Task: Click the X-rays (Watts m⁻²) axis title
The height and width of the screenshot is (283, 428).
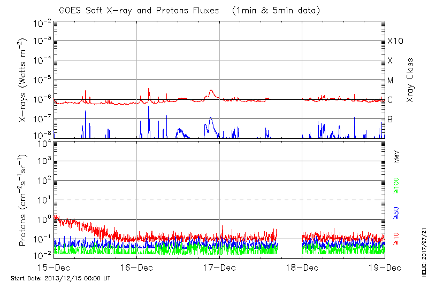Action: [x=24, y=80]
